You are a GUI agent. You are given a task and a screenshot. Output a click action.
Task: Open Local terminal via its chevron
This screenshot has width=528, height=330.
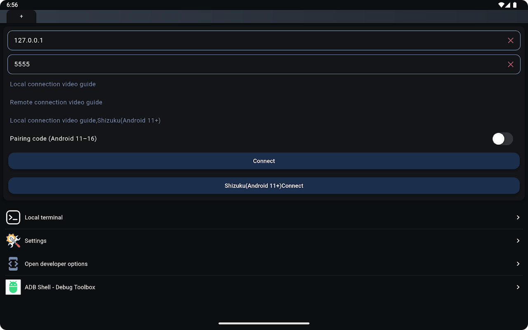[x=518, y=217]
